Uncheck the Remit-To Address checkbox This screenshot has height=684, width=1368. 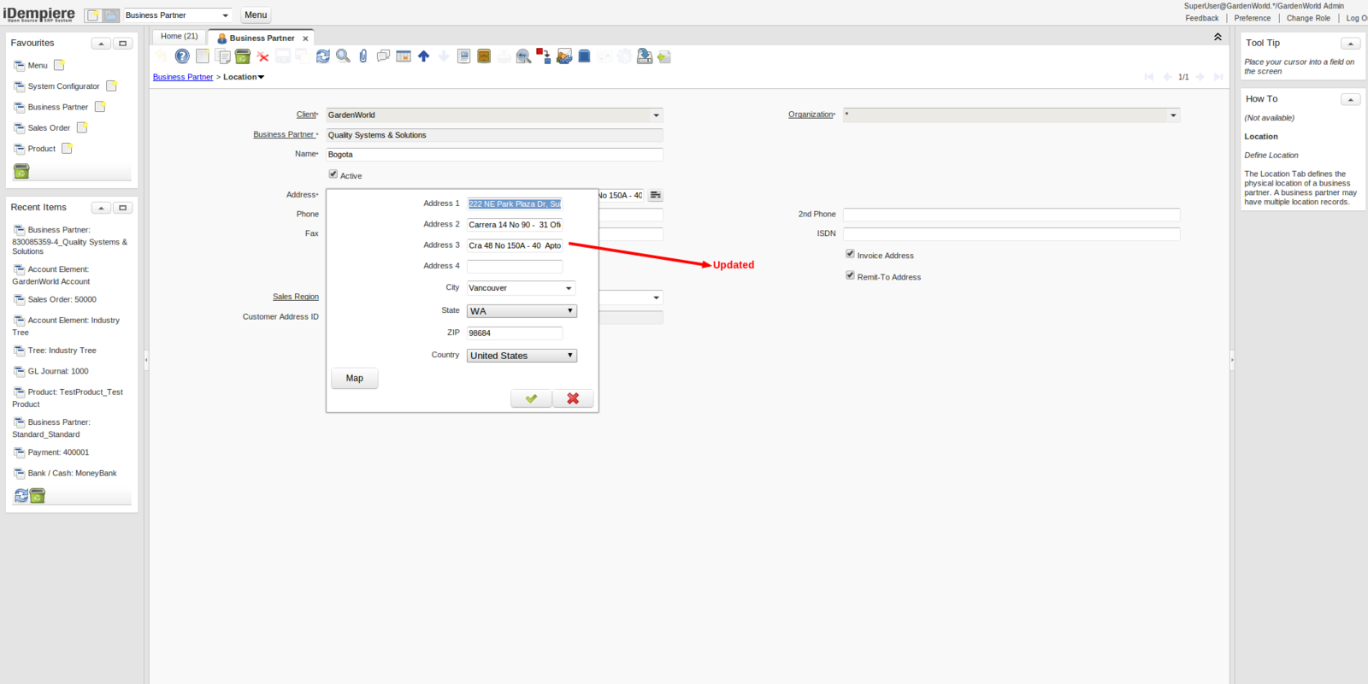tap(850, 275)
